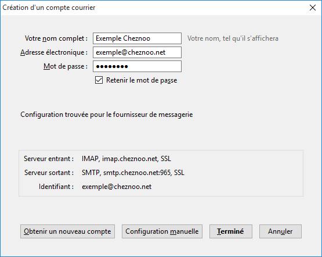Confirm account creation with 'Terminé'
Screen dimensions: 322x257
pyautogui.click(x=230, y=231)
